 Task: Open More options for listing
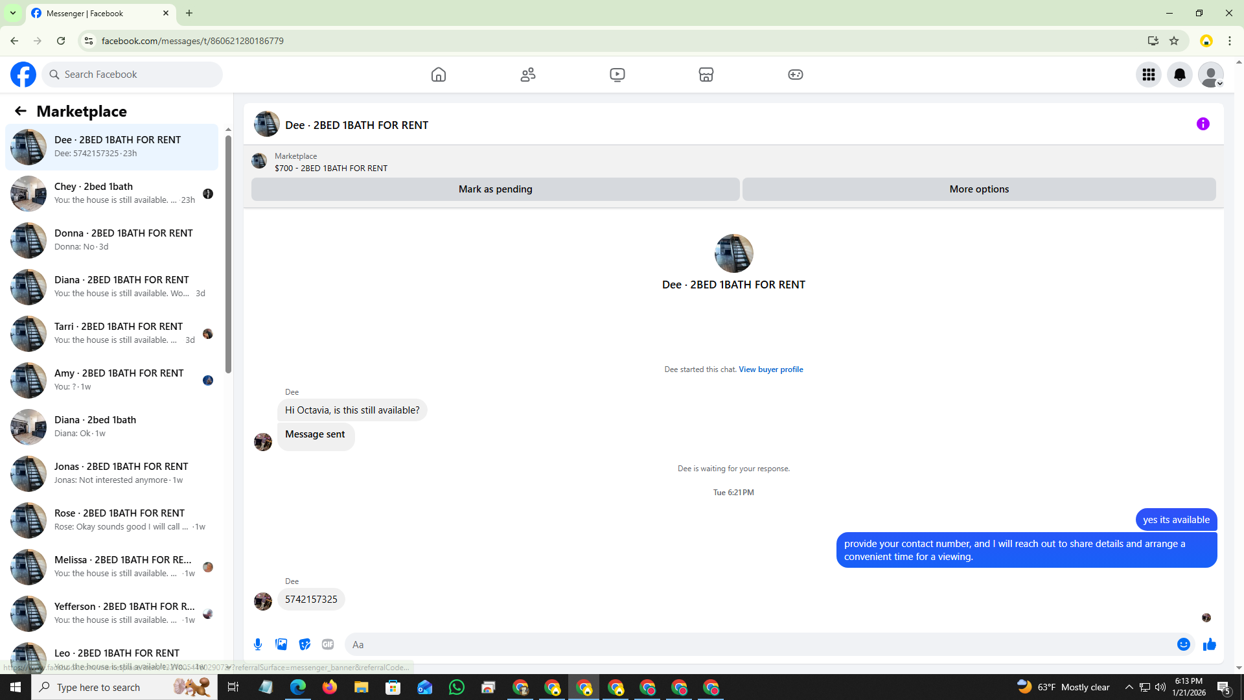[x=978, y=189]
